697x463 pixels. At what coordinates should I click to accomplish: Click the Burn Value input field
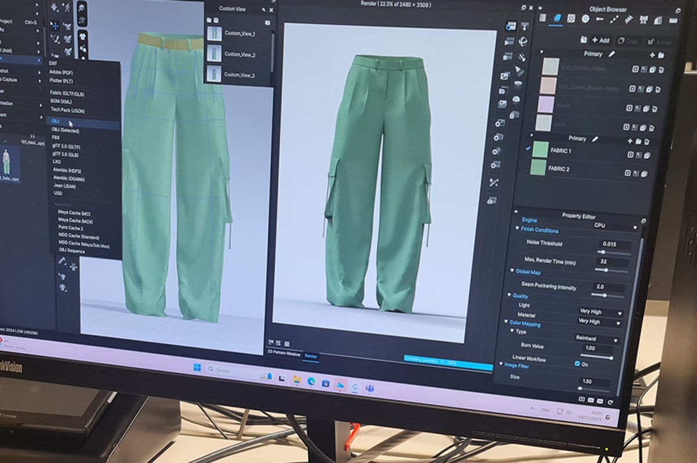(x=597, y=348)
